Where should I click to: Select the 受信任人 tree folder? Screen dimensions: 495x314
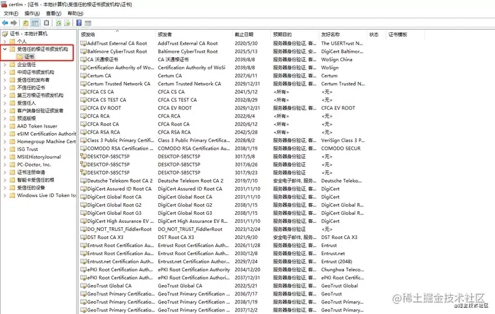tap(27, 103)
